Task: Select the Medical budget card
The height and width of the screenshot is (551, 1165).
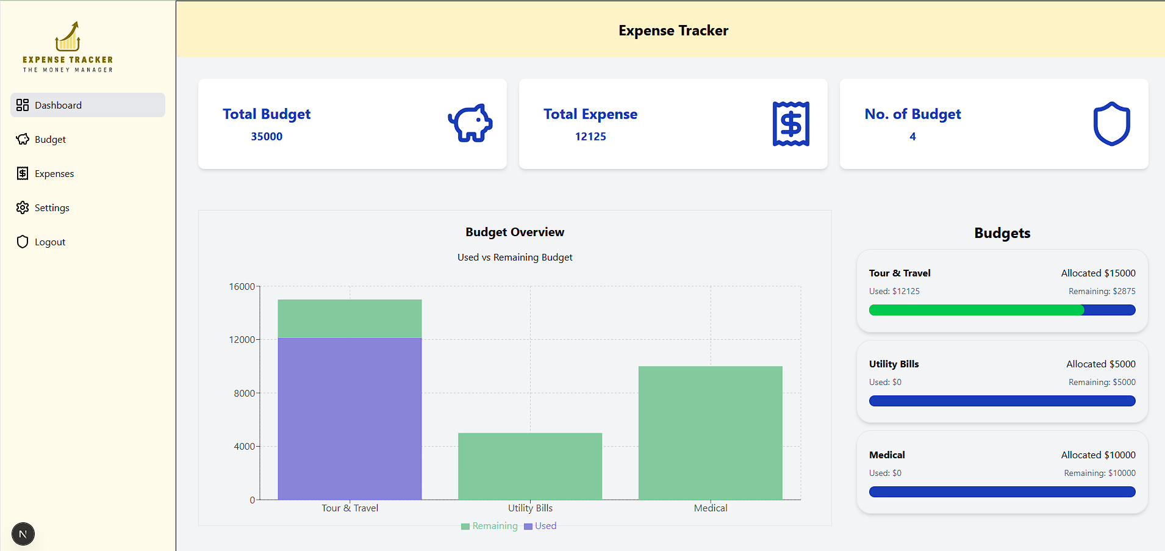Action: click(1002, 472)
